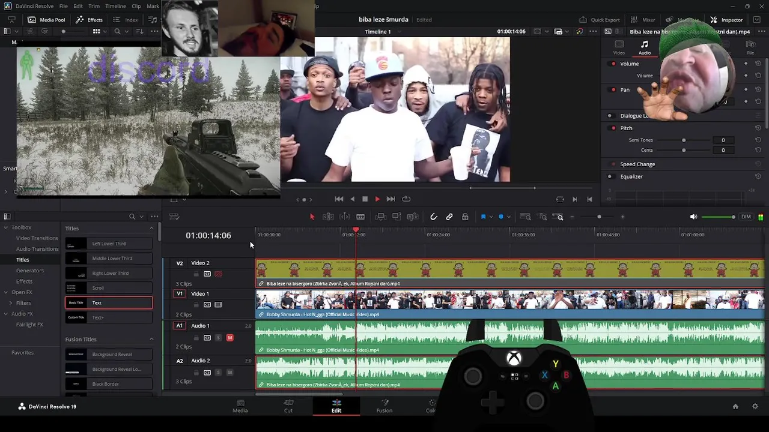The width and height of the screenshot is (769, 432).
Task: Switch to the Cut page
Action: tap(288, 406)
